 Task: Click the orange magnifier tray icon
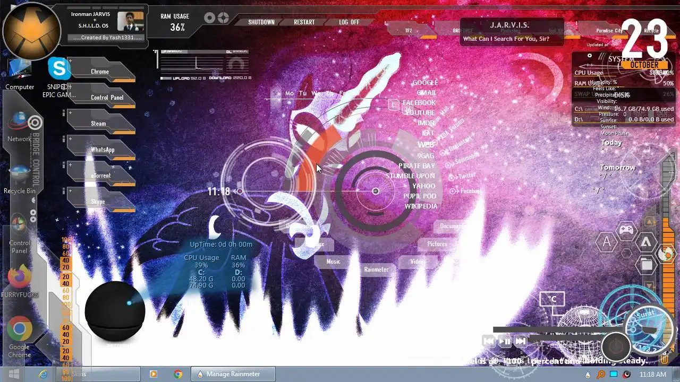coord(601,375)
